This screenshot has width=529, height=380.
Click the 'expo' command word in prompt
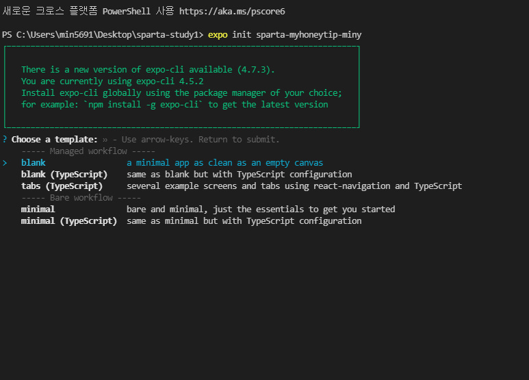click(x=218, y=35)
